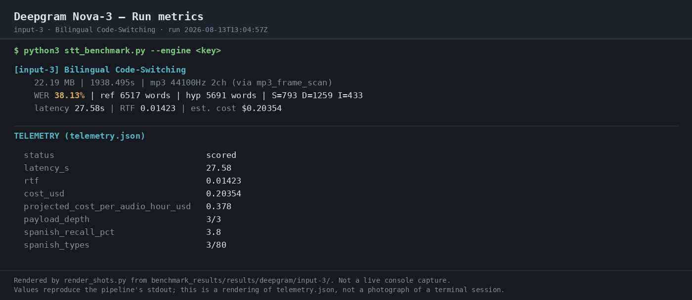Viewport: 692px width, 300px height.
Task: Click the heading '[input-3] Bilingual Code-Switching'
Action: point(100,70)
